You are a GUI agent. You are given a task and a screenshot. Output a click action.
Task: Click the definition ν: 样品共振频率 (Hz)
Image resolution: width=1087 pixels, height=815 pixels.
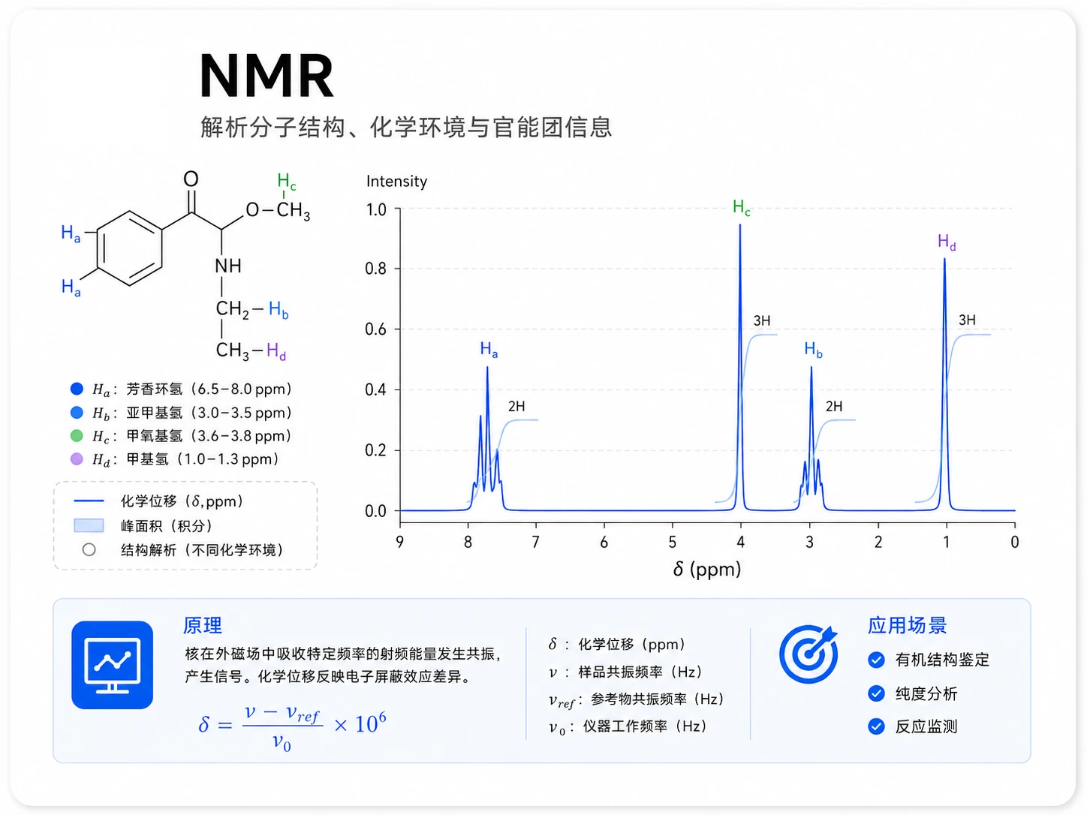tap(625, 672)
